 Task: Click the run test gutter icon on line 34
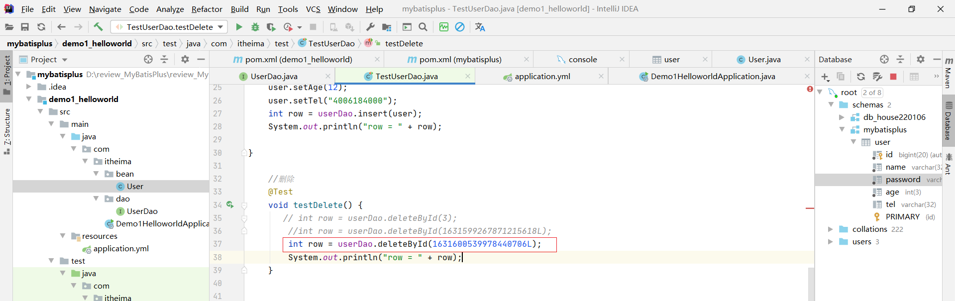pyautogui.click(x=230, y=204)
